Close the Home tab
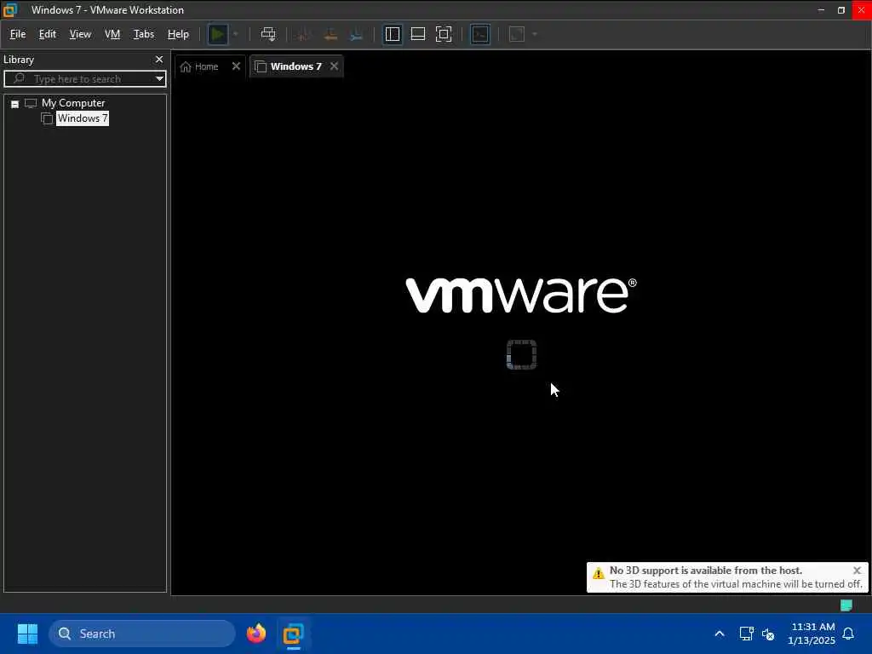The height and width of the screenshot is (654, 872). point(236,66)
